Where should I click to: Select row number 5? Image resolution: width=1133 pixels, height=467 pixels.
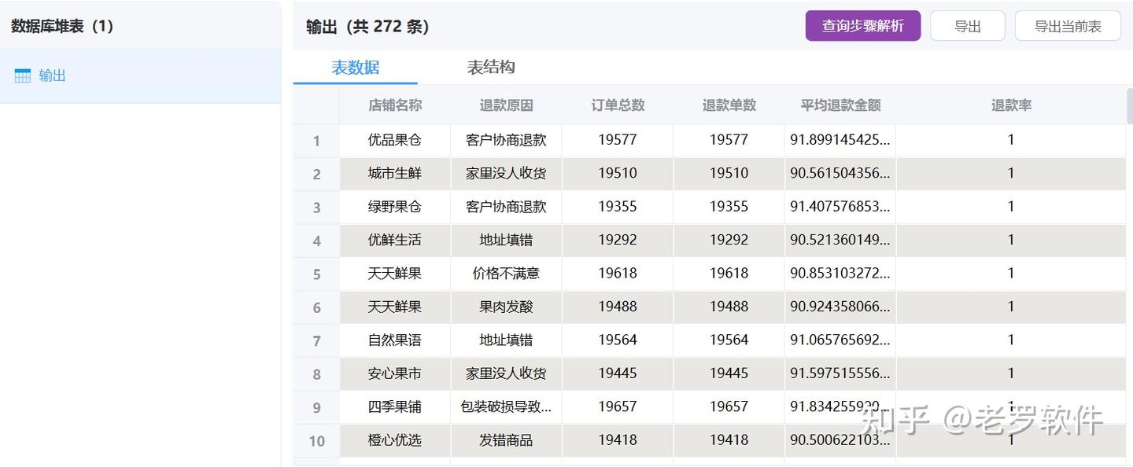pos(316,274)
